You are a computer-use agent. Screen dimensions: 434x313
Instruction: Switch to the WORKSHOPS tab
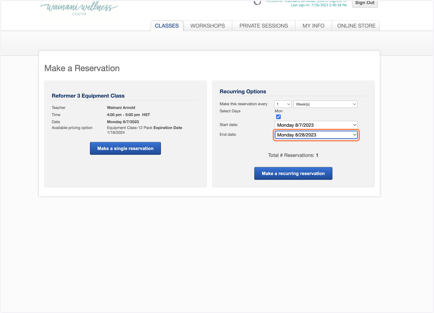(x=208, y=26)
